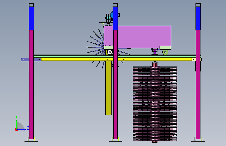This screenshot has width=226, height=146.
Task: Select the light green block at housing's right bottom
Action: 165,48
